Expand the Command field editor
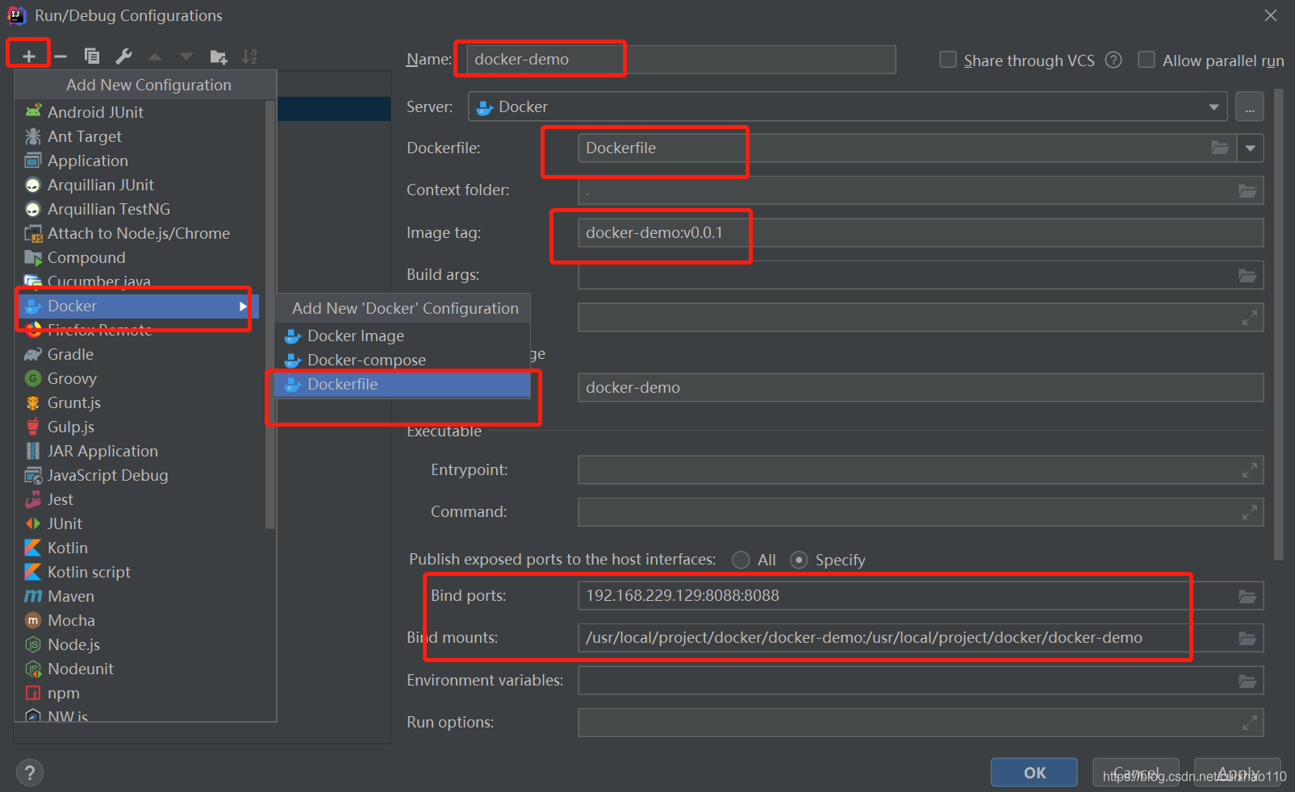The image size is (1295, 792). [x=1250, y=512]
